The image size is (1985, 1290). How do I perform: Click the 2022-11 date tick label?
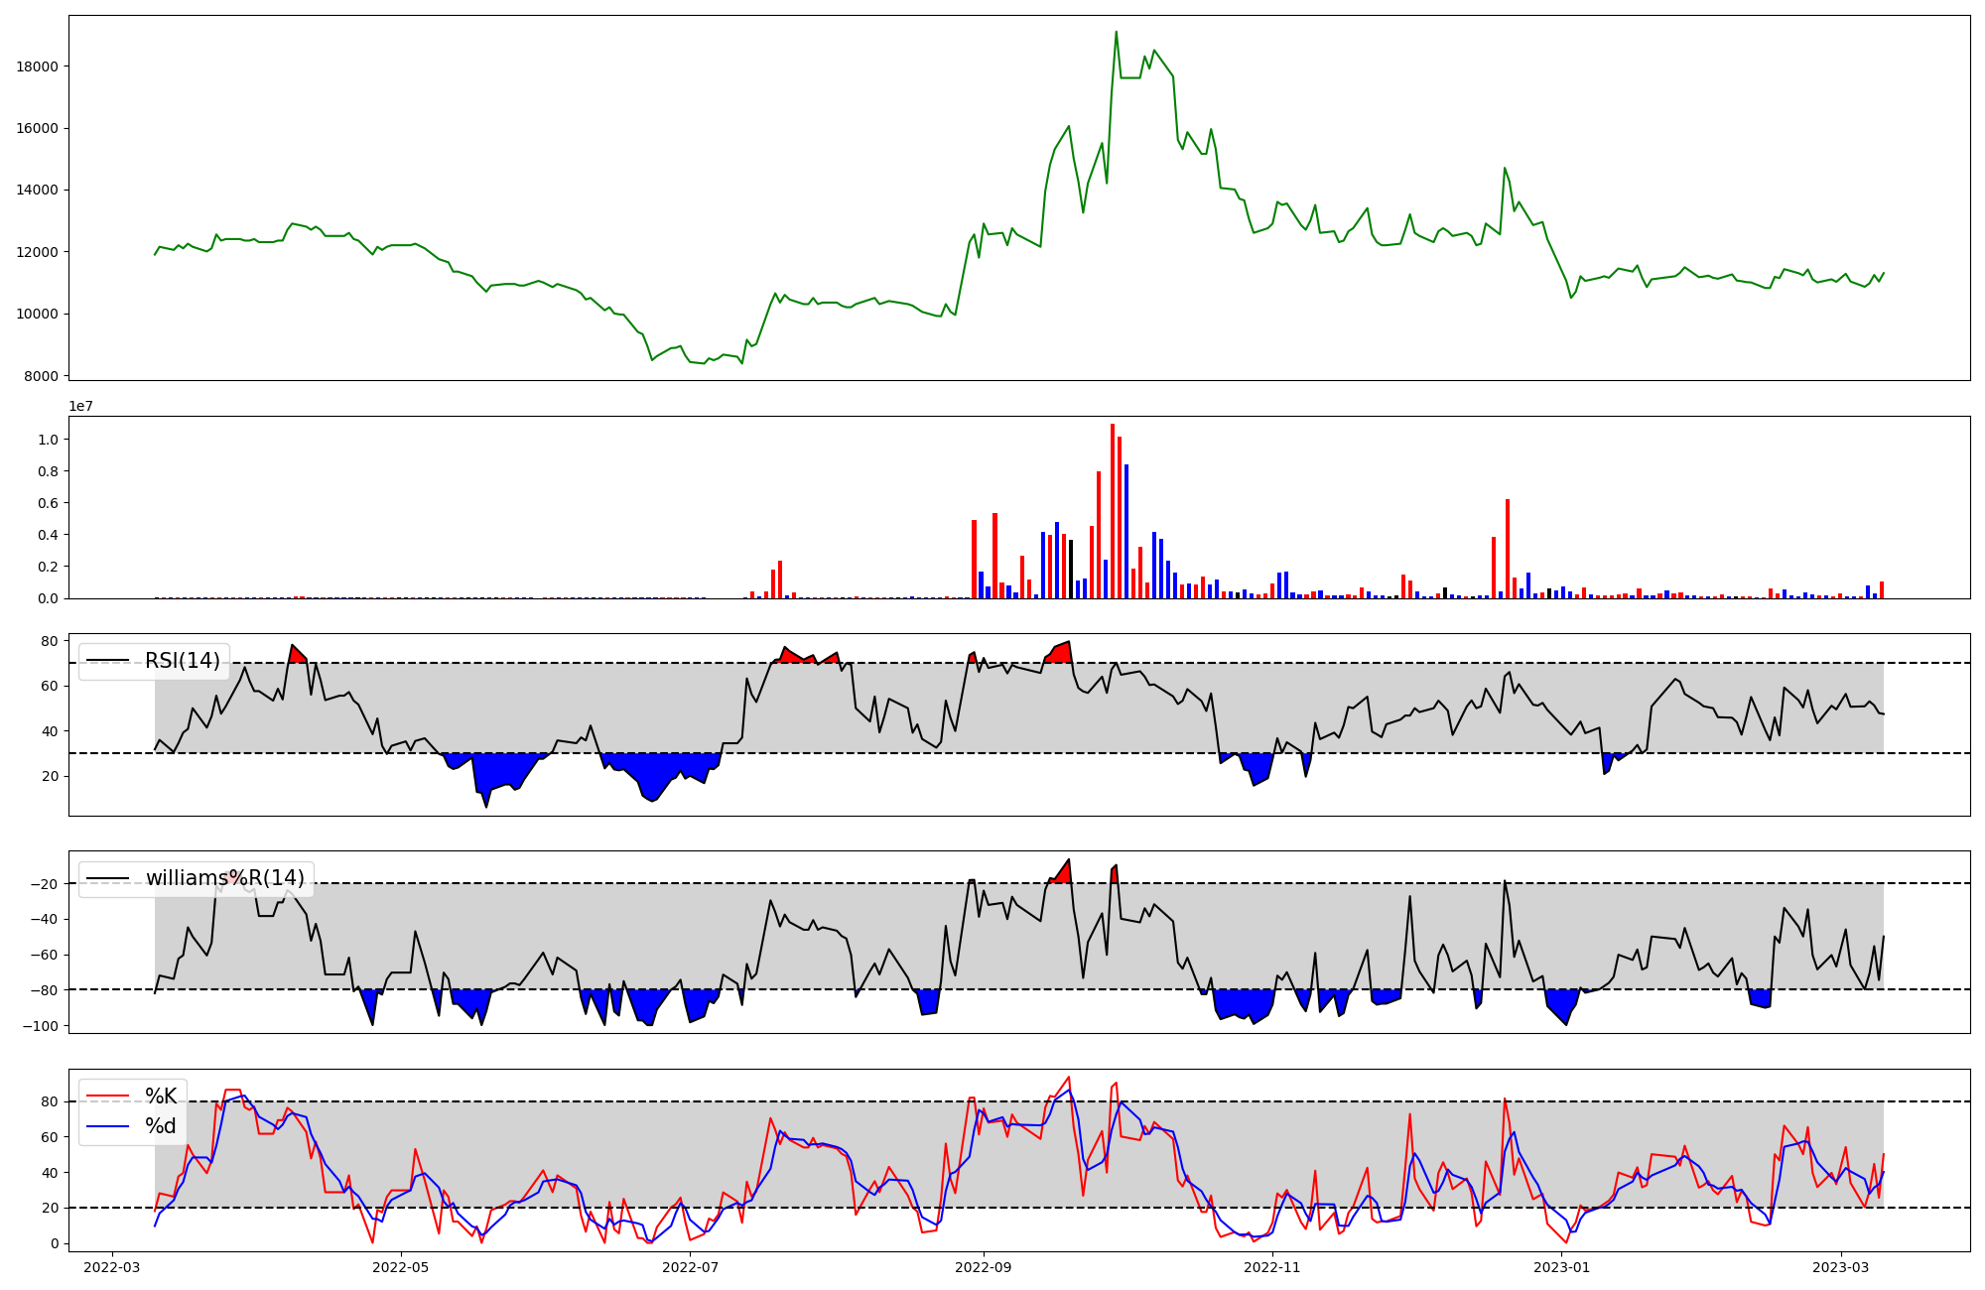click(x=1272, y=1267)
